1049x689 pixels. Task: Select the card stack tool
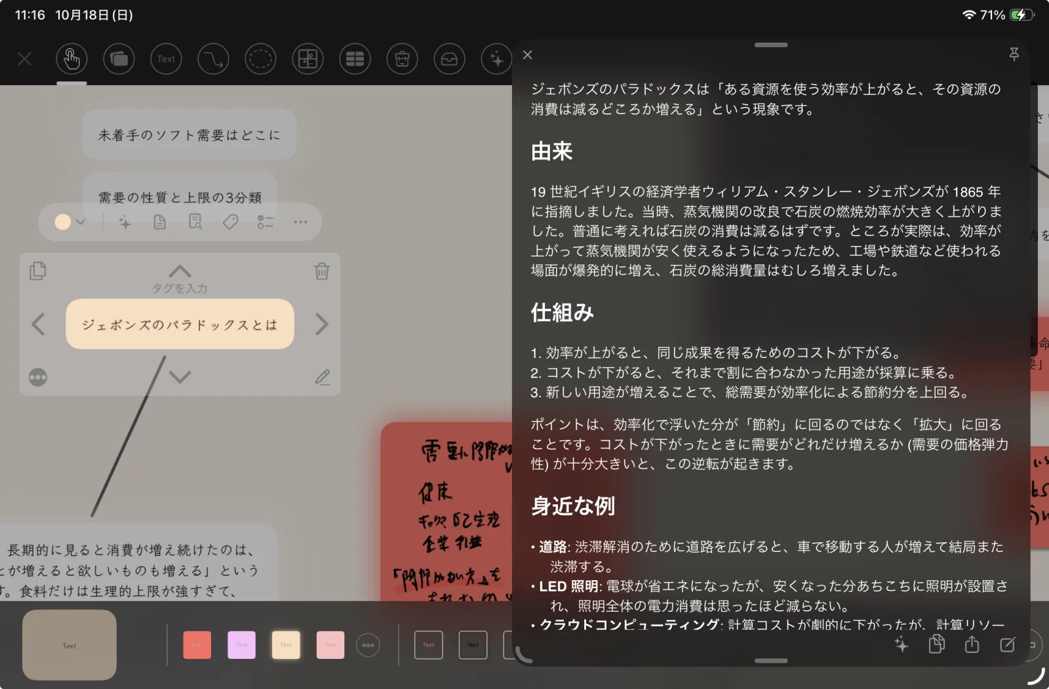(x=119, y=59)
